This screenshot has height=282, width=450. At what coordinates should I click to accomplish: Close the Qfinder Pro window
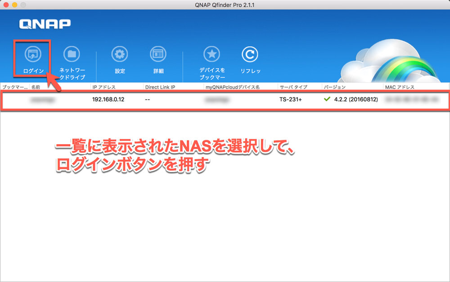6,5
